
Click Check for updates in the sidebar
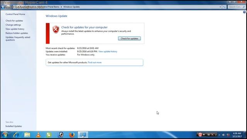tap(14, 20)
